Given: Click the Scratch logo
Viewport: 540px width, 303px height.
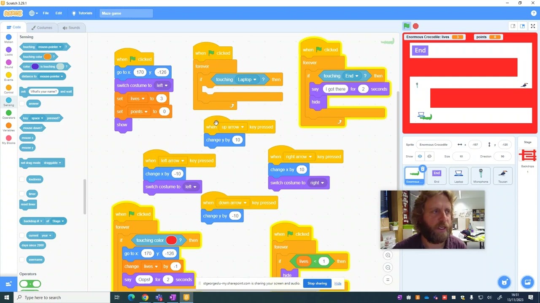Looking at the screenshot, I should [13, 13].
